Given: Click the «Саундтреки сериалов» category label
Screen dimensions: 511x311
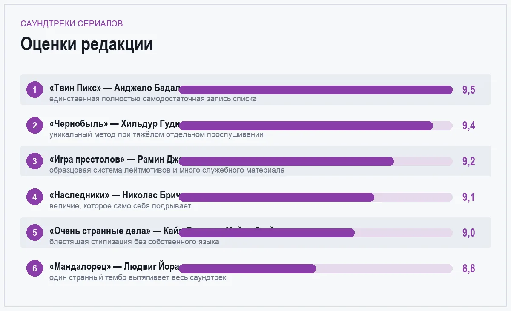Looking at the screenshot, I should click(x=72, y=23).
